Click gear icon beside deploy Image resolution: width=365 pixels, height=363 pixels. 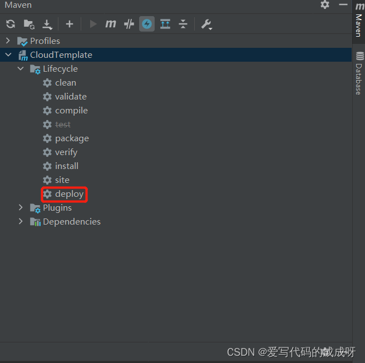(47, 194)
